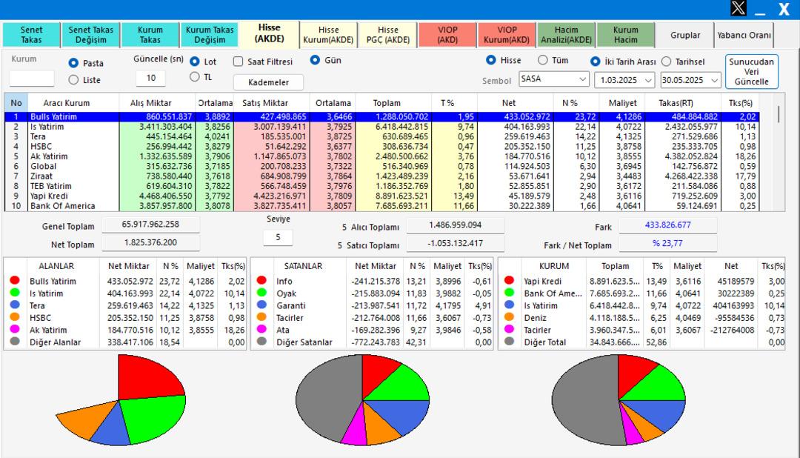Screen dimensions: 800x458
Task: Select the Is Yatirim row in main table
Action: pos(381,127)
